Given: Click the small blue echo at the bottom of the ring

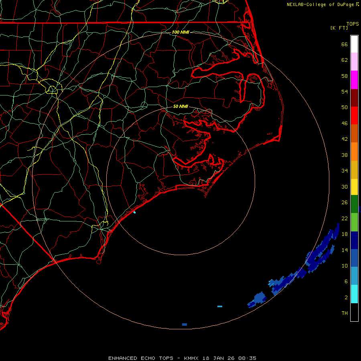Looking at the screenshot, I should tap(185, 324).
